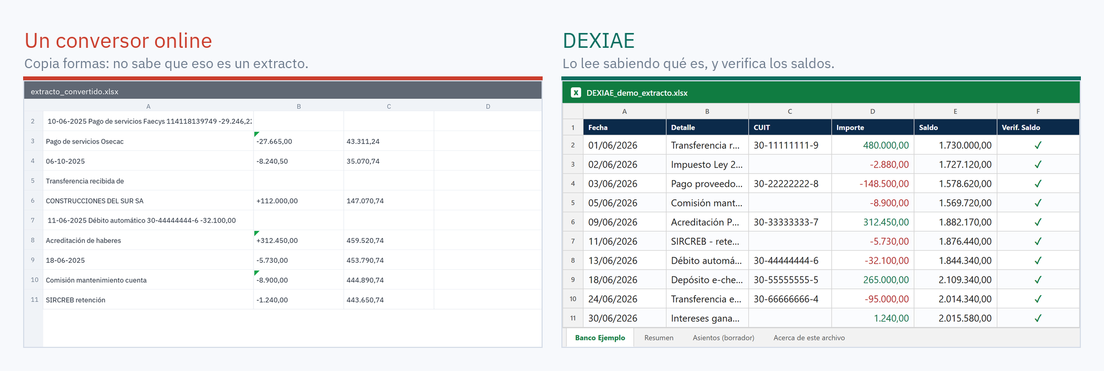Click the checkmark in the 11/06/2026 row

1038,241
